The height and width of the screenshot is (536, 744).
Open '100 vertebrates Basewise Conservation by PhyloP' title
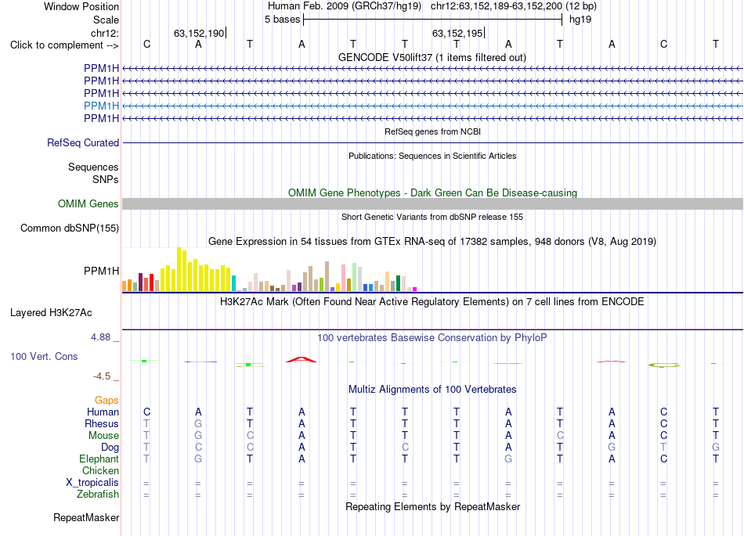(x=432, y=338)
